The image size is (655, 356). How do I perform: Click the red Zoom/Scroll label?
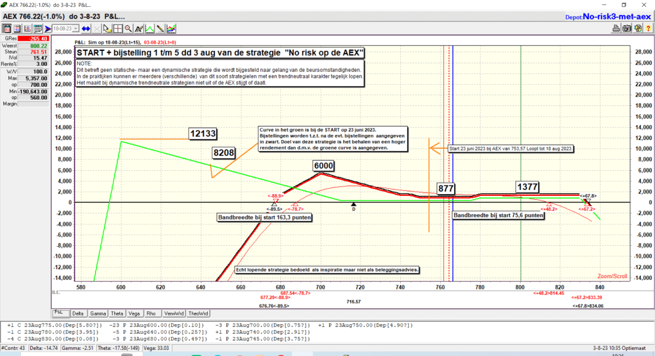point(612,276)
